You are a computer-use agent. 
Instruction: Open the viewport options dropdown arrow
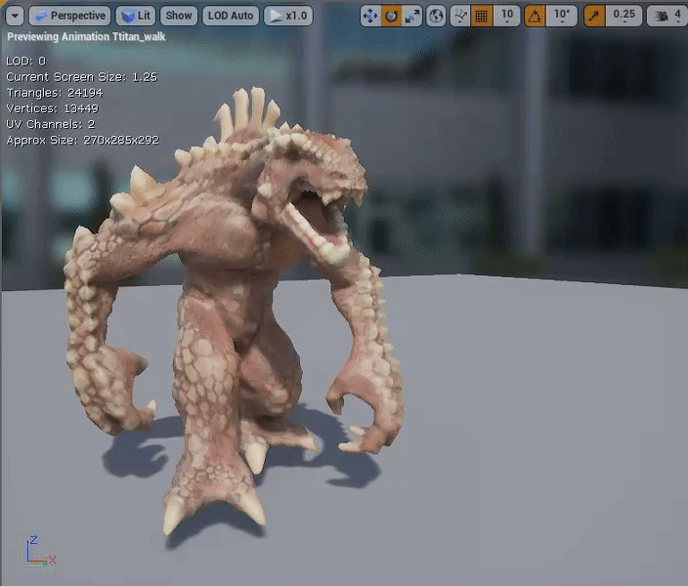15,16
